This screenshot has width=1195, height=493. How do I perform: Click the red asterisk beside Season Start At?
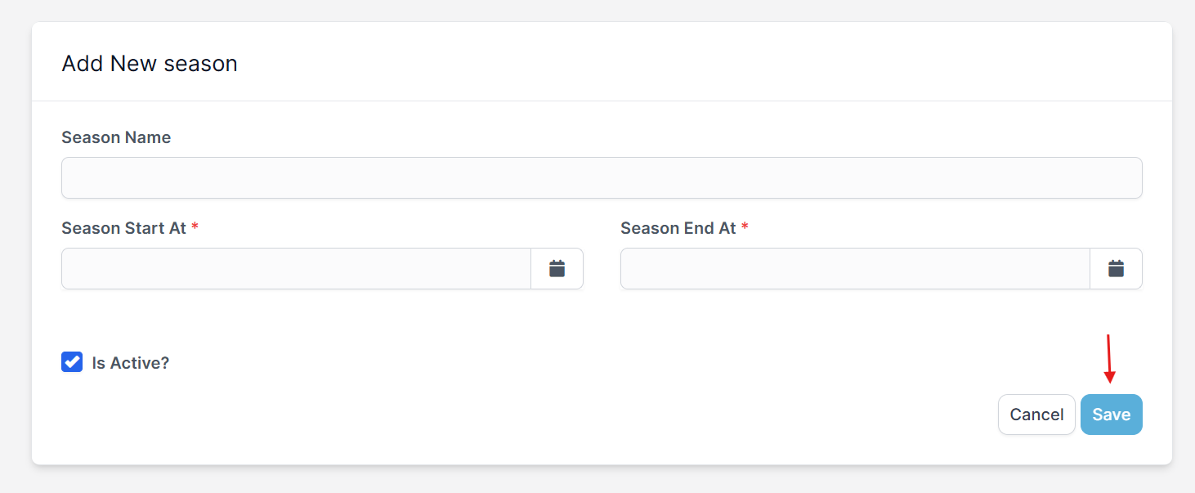click(195, 228)
